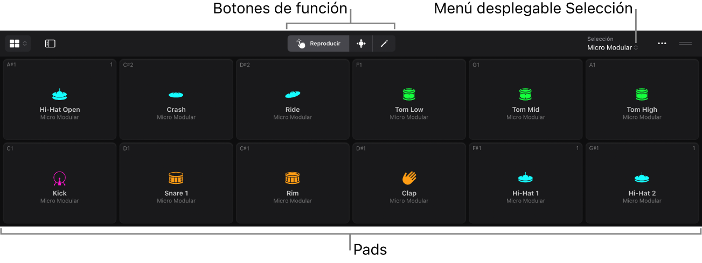Screen dimensions: 702x263
Task: Tap the Hi-Hat 1 cymbal icon
Action: pyautogui.click(x=526, y=177)
